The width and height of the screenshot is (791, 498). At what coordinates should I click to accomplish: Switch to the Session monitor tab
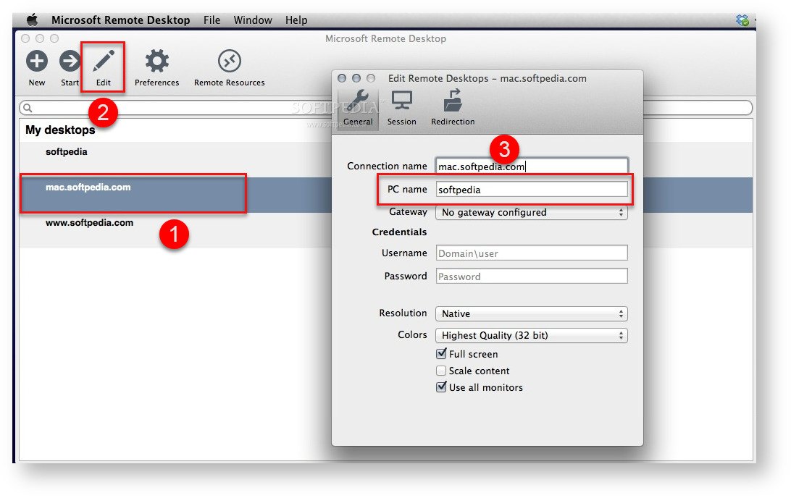(x=401, y=101)
